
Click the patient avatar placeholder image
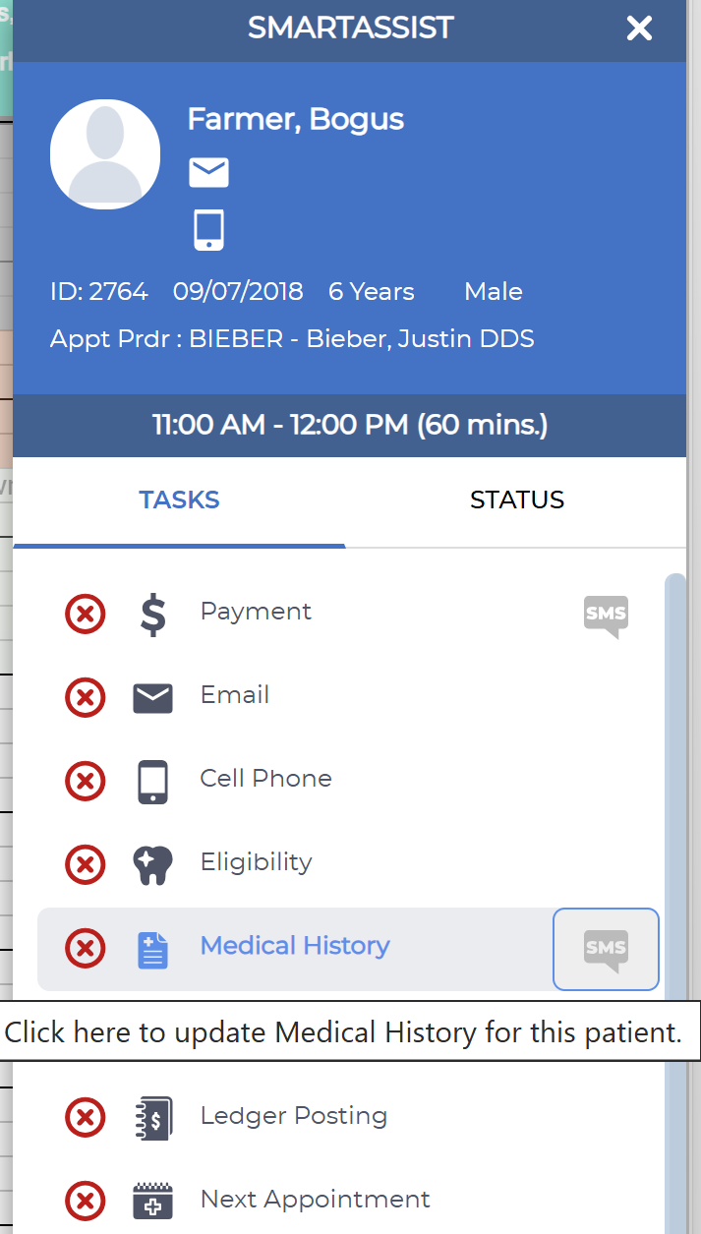pos(104,153)
